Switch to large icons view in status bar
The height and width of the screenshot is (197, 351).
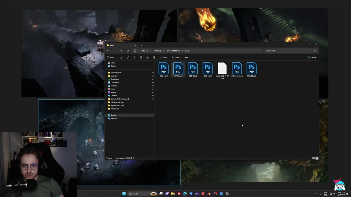[317, 158]
